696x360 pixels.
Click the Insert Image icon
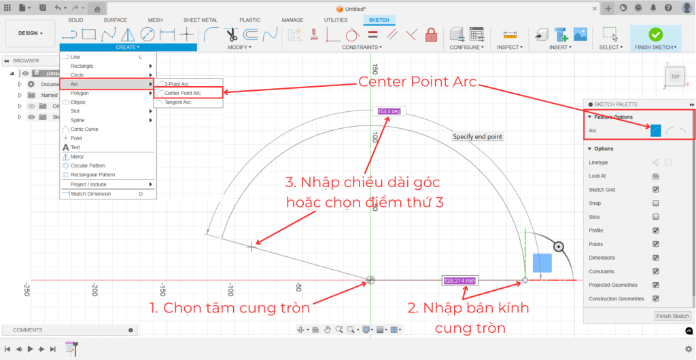pyautogui.click(x=580, y=34)
